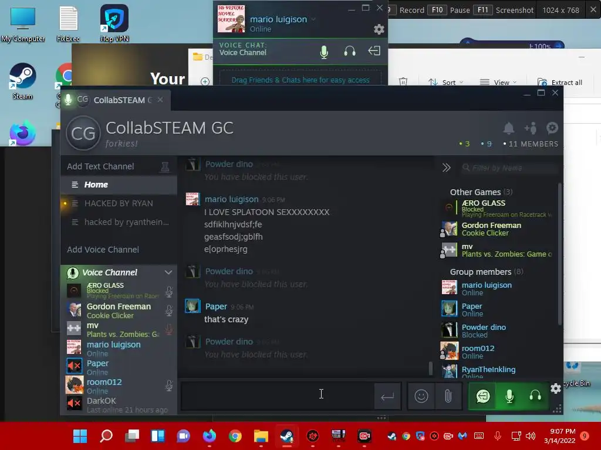601x450 pixels.
Task: Open File Explorer from the taskbar
Action: (x=261, y=436)
